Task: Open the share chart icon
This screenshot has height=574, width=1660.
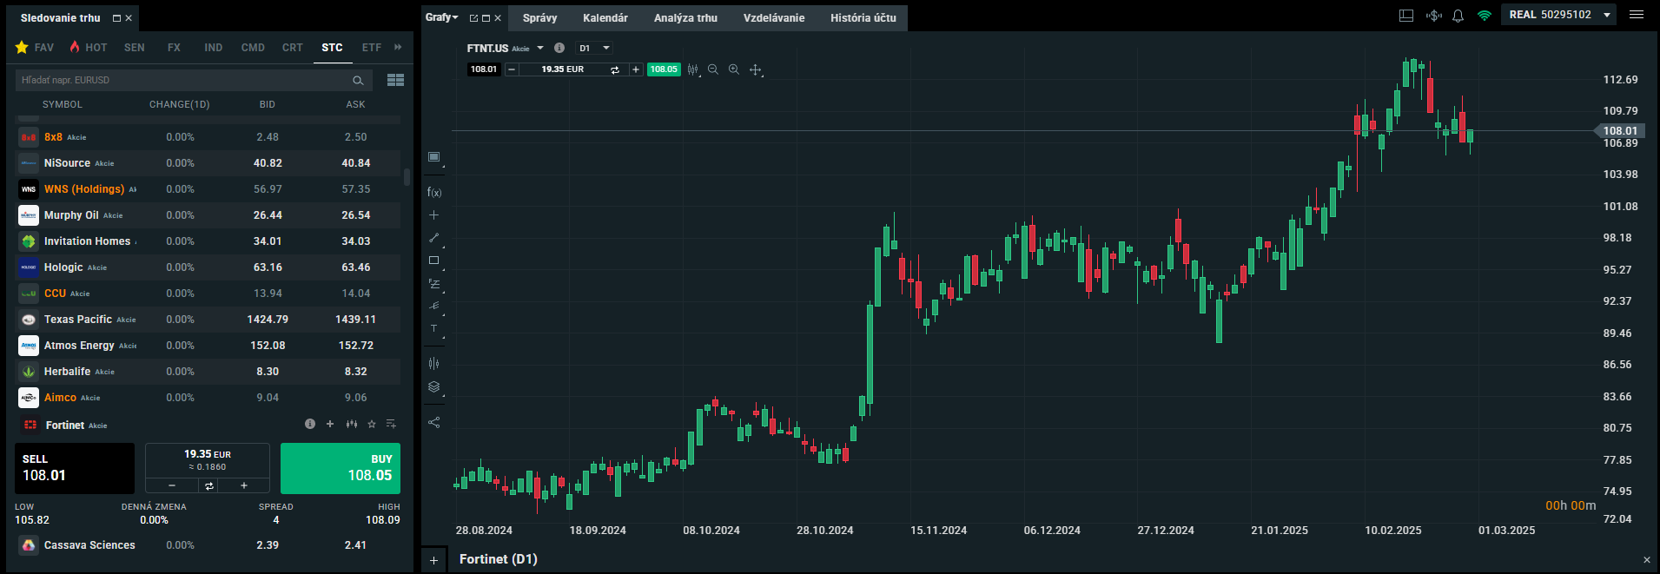Action: (434, 423)
